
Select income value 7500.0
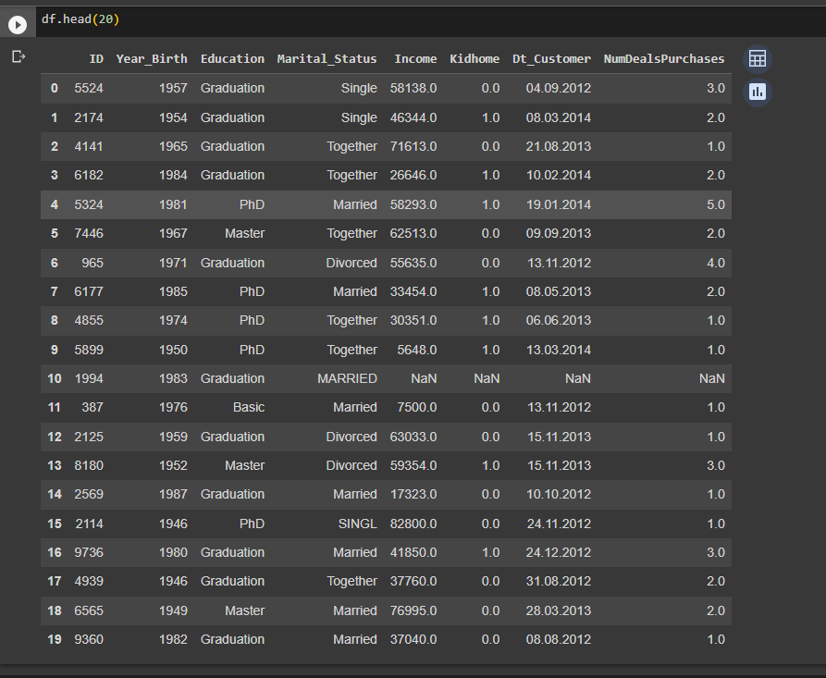pyautogui.click(x=416, y=407)
